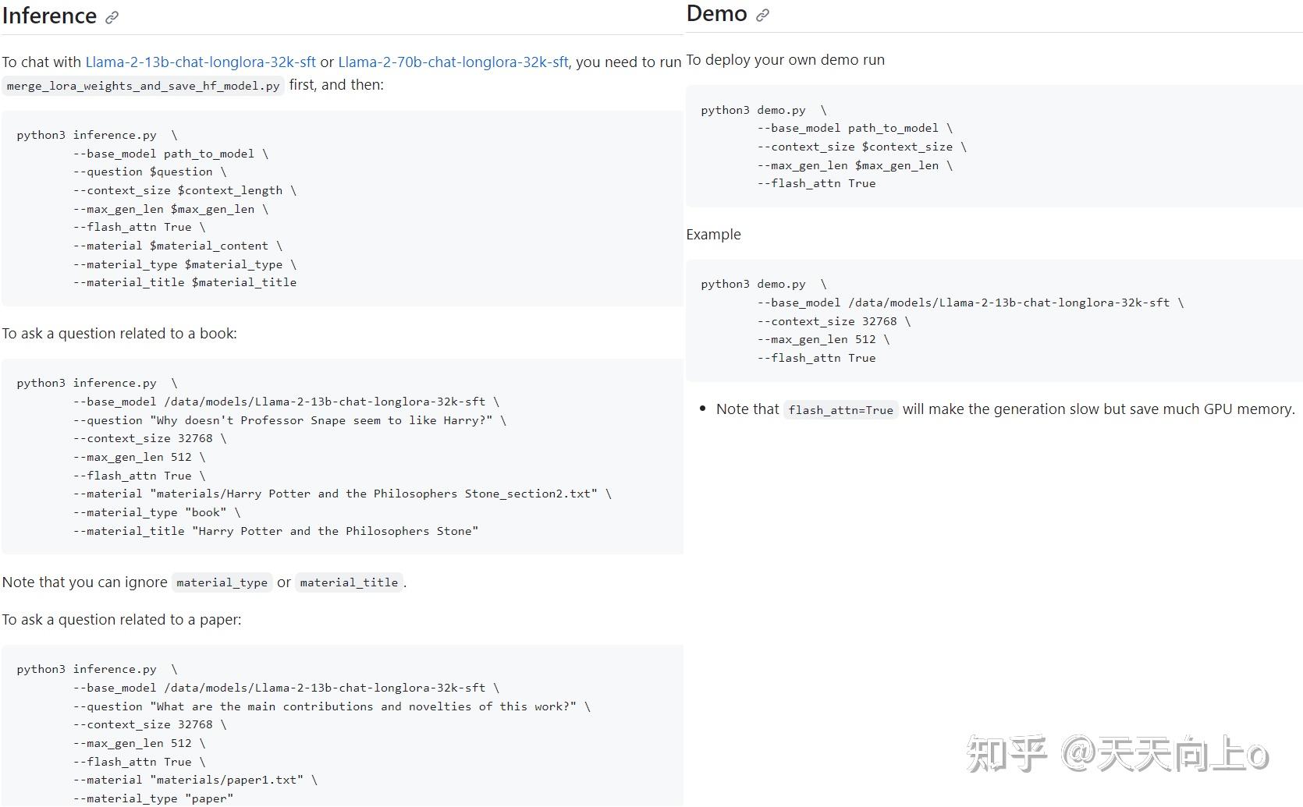Click the 知乎 logo watermark
This screenshot has height=807, width=1303.
point(1007,754)
